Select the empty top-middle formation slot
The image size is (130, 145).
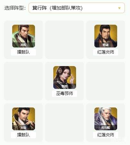tap(65, 40)
